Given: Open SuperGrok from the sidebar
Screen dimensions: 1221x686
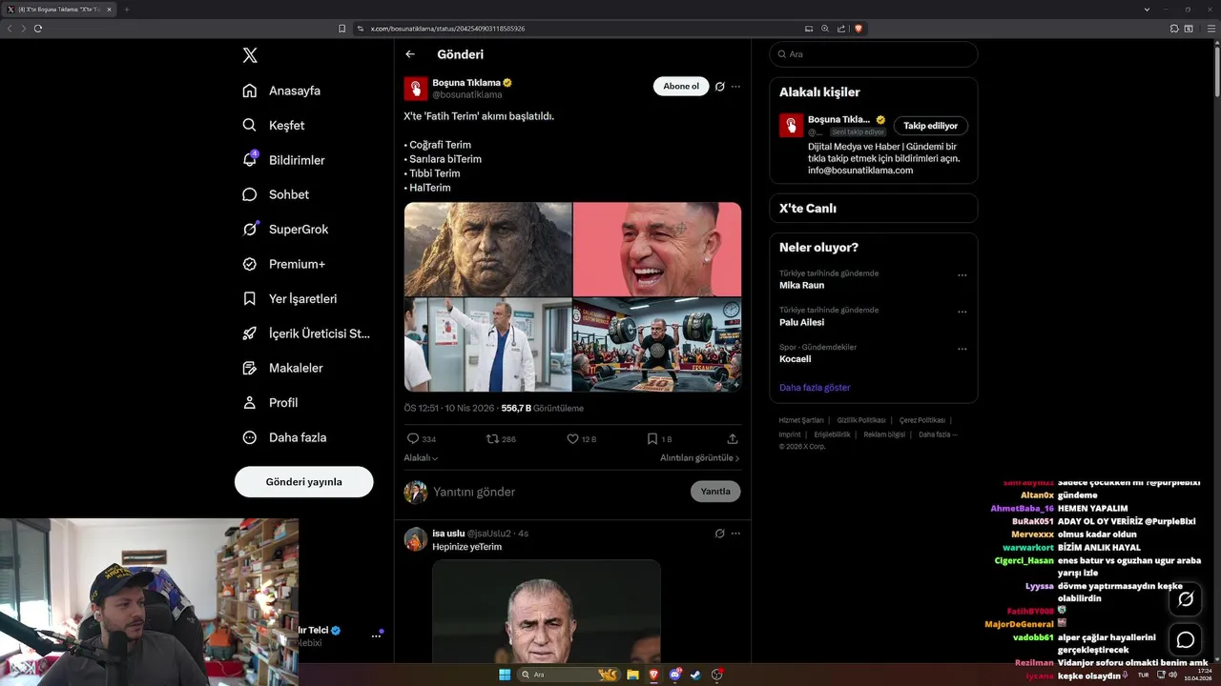Looking at the screenshot, I should click(x=285, y=229).
